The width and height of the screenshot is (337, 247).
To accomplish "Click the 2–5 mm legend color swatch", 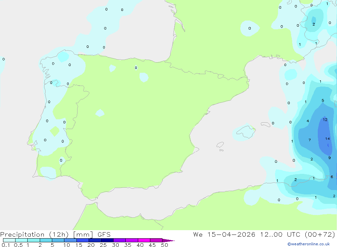I will [46, 240].
